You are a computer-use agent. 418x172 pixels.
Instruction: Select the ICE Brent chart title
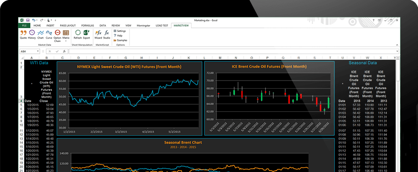(269, 66)
